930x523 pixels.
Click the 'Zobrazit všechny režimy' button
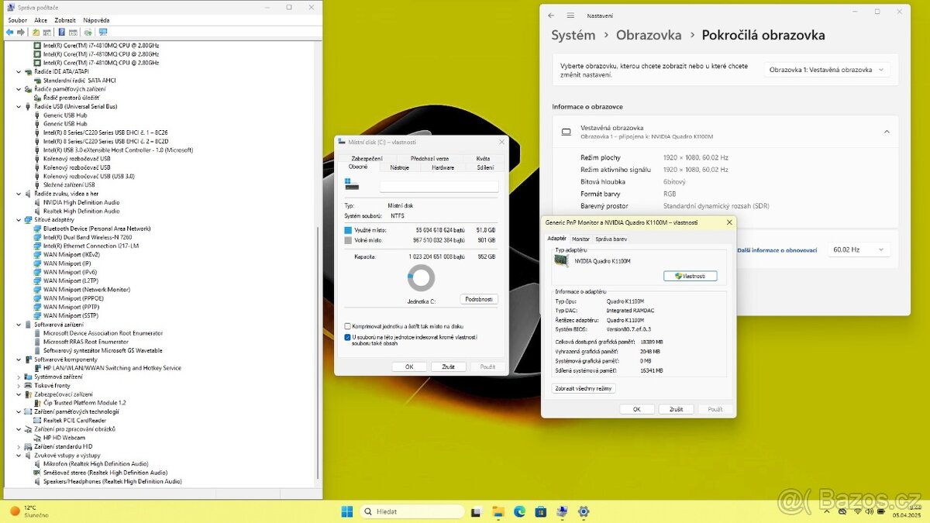tap(584, 388)
